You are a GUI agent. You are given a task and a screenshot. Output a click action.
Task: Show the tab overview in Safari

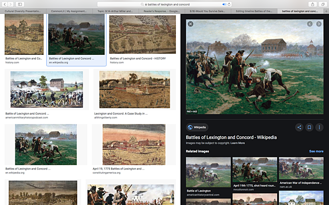coord(323,4)
